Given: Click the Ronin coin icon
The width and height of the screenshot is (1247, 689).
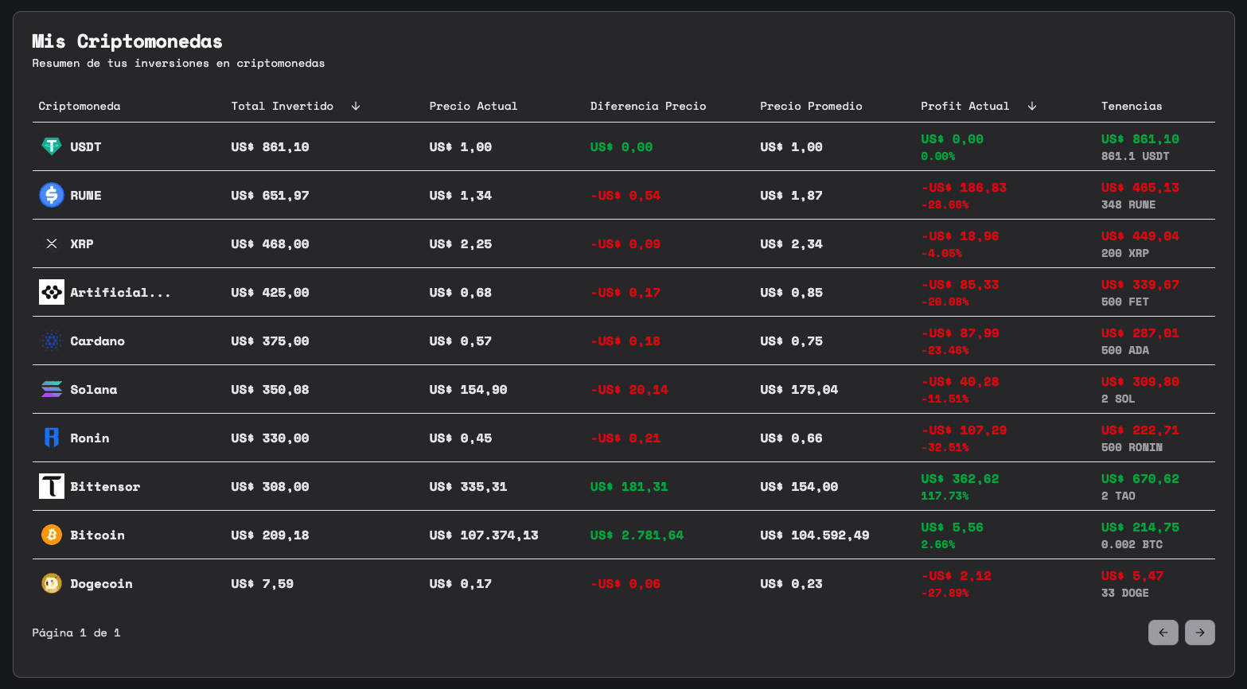Looking at the screenshot, I should tap(52, 438).
